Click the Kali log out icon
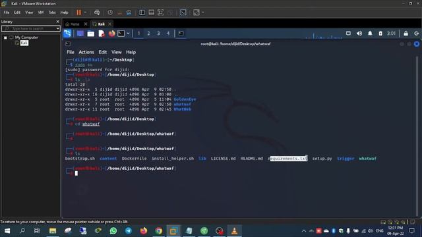The height and width of the screenshot is (237, 422). 417,34
